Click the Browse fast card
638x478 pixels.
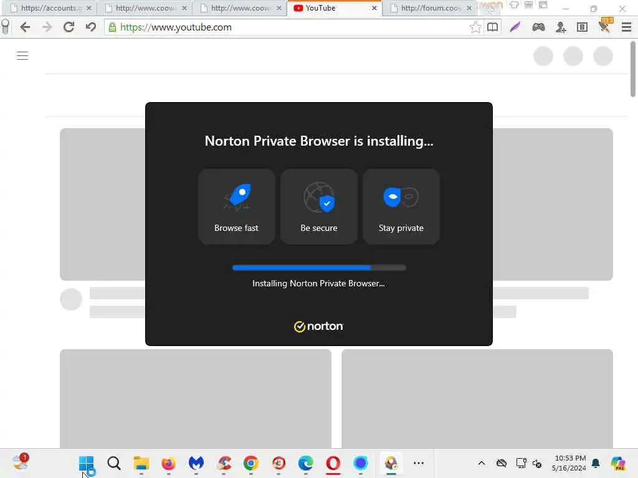[236, 207]
